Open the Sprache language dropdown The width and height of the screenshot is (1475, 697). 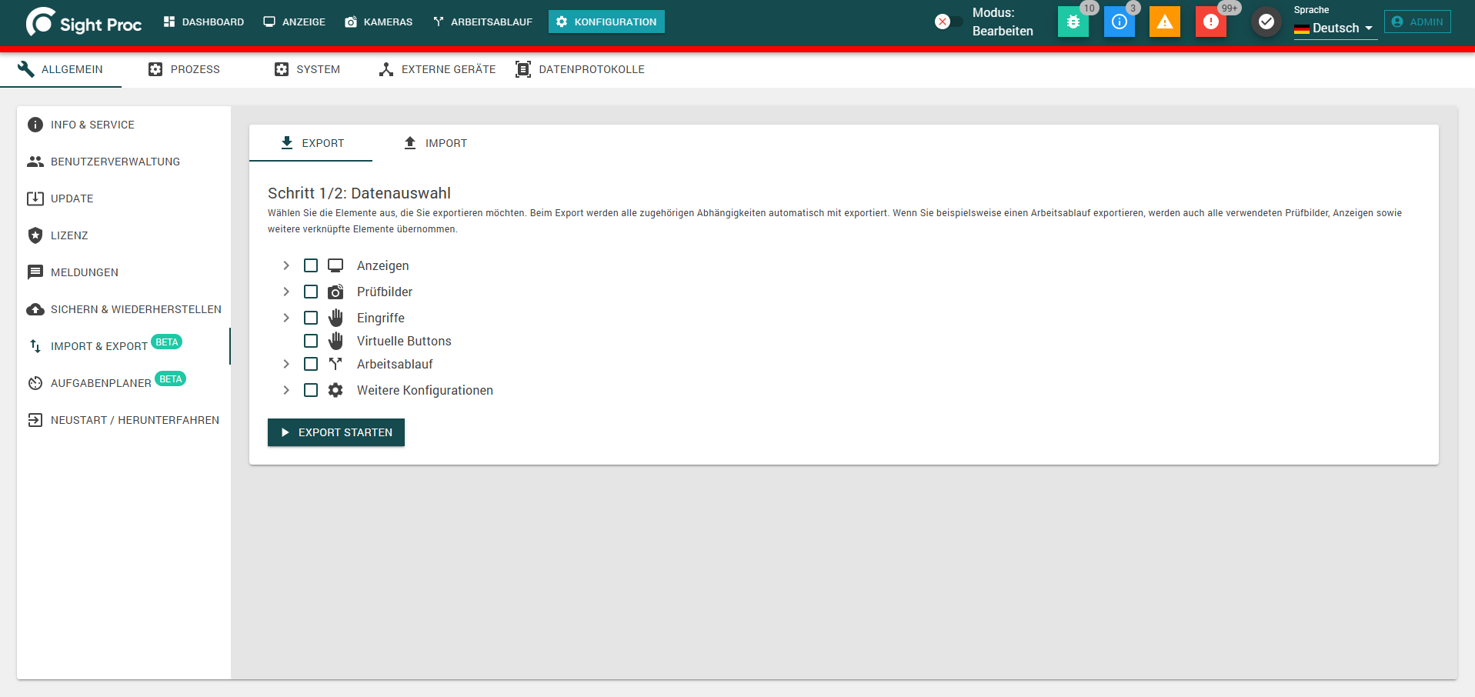click(1335, 28)
